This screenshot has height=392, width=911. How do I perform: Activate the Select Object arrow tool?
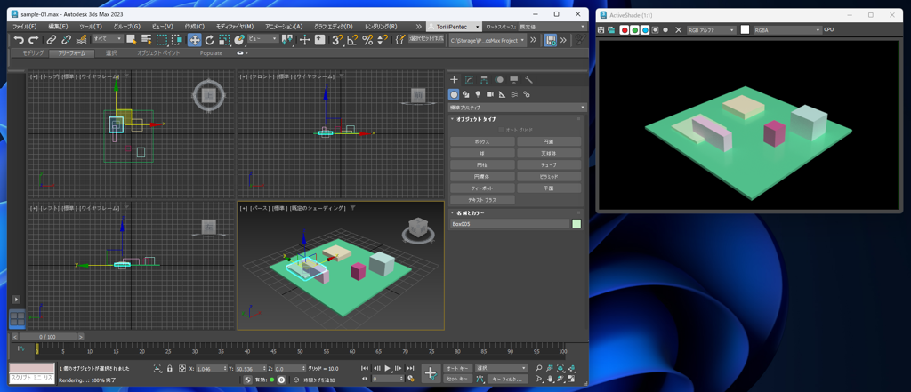(x=132, y=39)
